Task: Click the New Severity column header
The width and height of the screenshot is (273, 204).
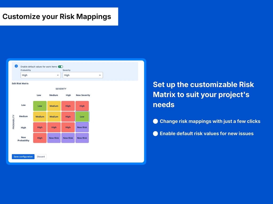Action: (83, 95)
